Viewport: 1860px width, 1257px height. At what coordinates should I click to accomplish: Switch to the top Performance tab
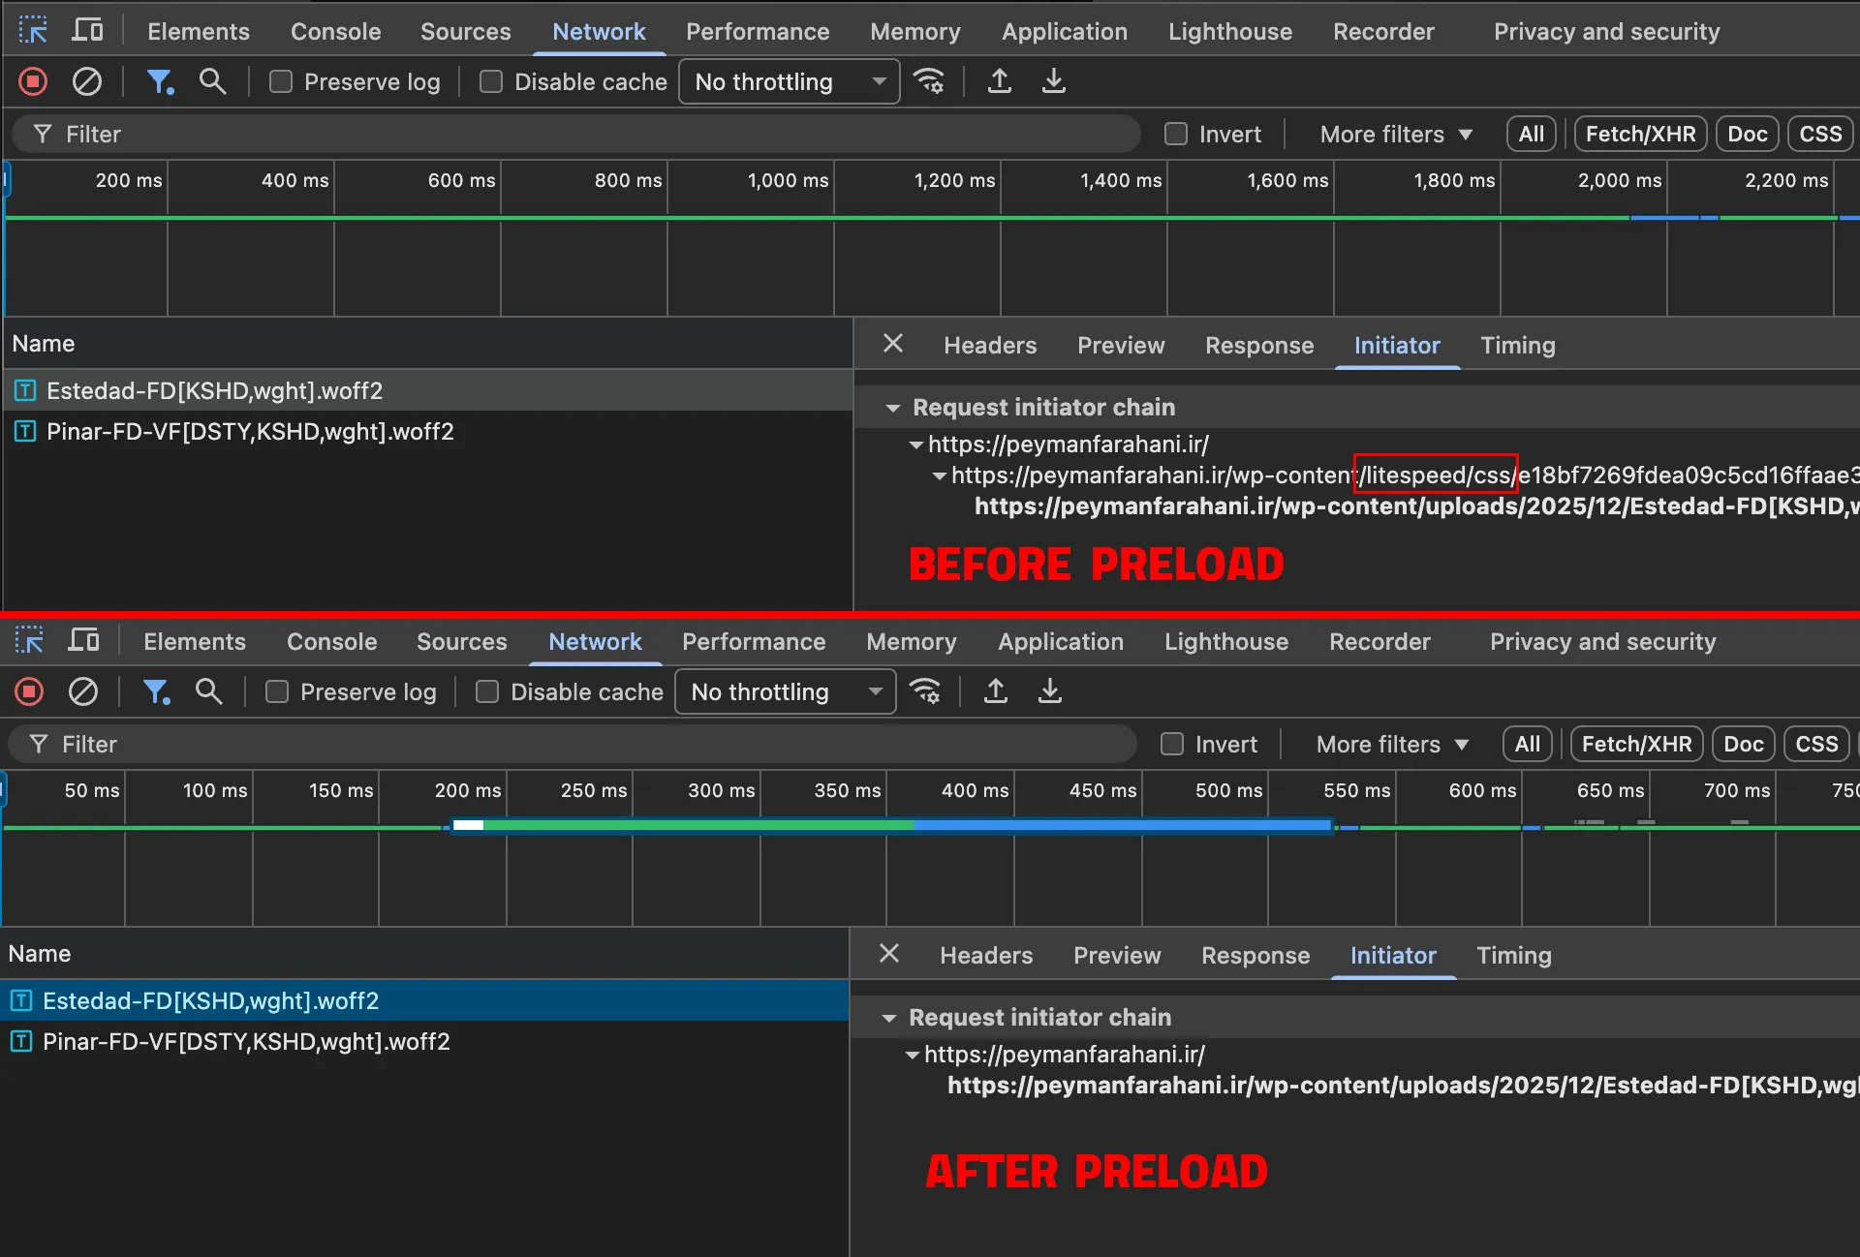758,31
